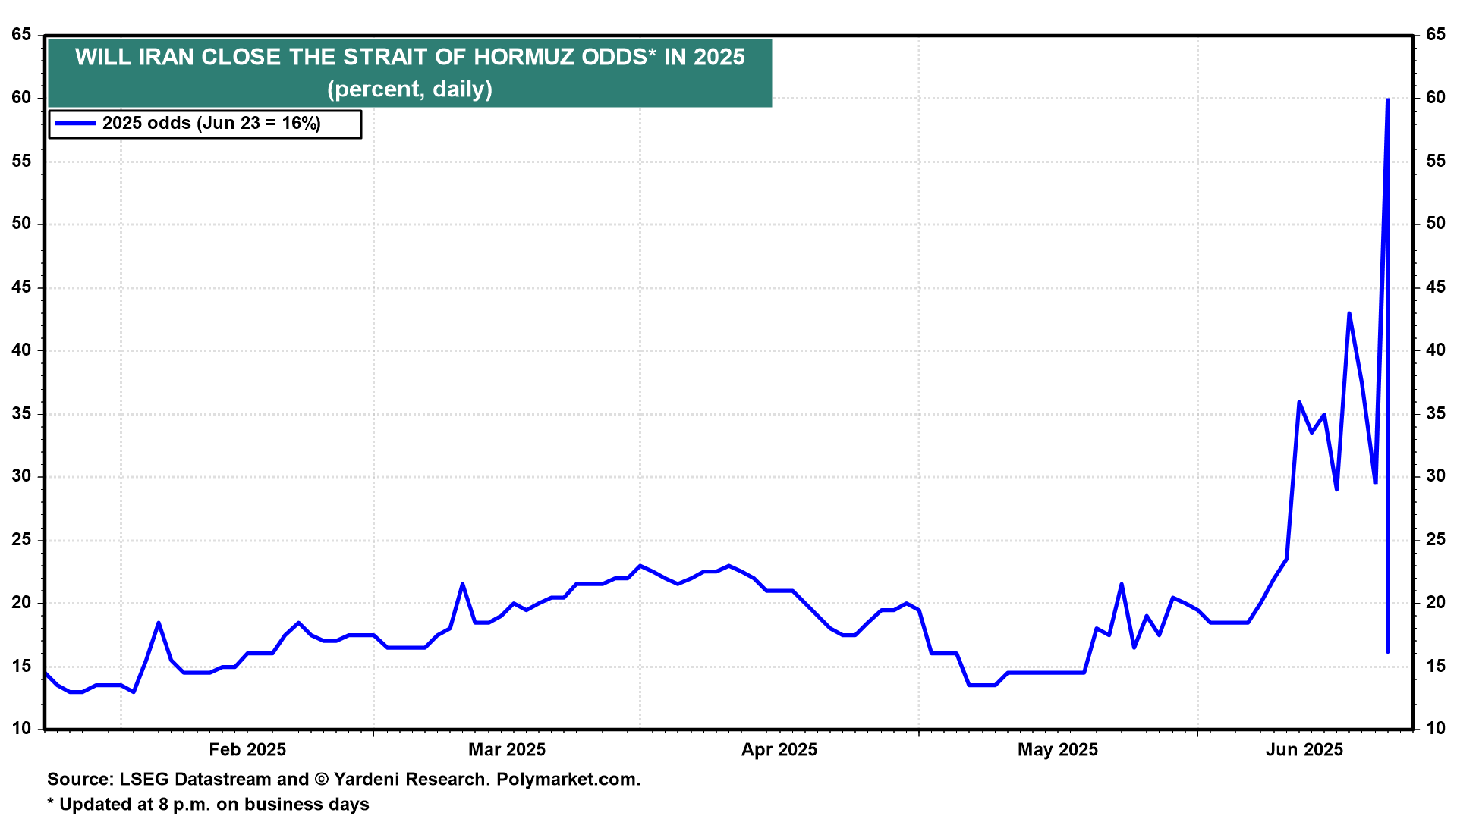Click the 'May 2025' x-axis label

click(x=1058, y=750)
